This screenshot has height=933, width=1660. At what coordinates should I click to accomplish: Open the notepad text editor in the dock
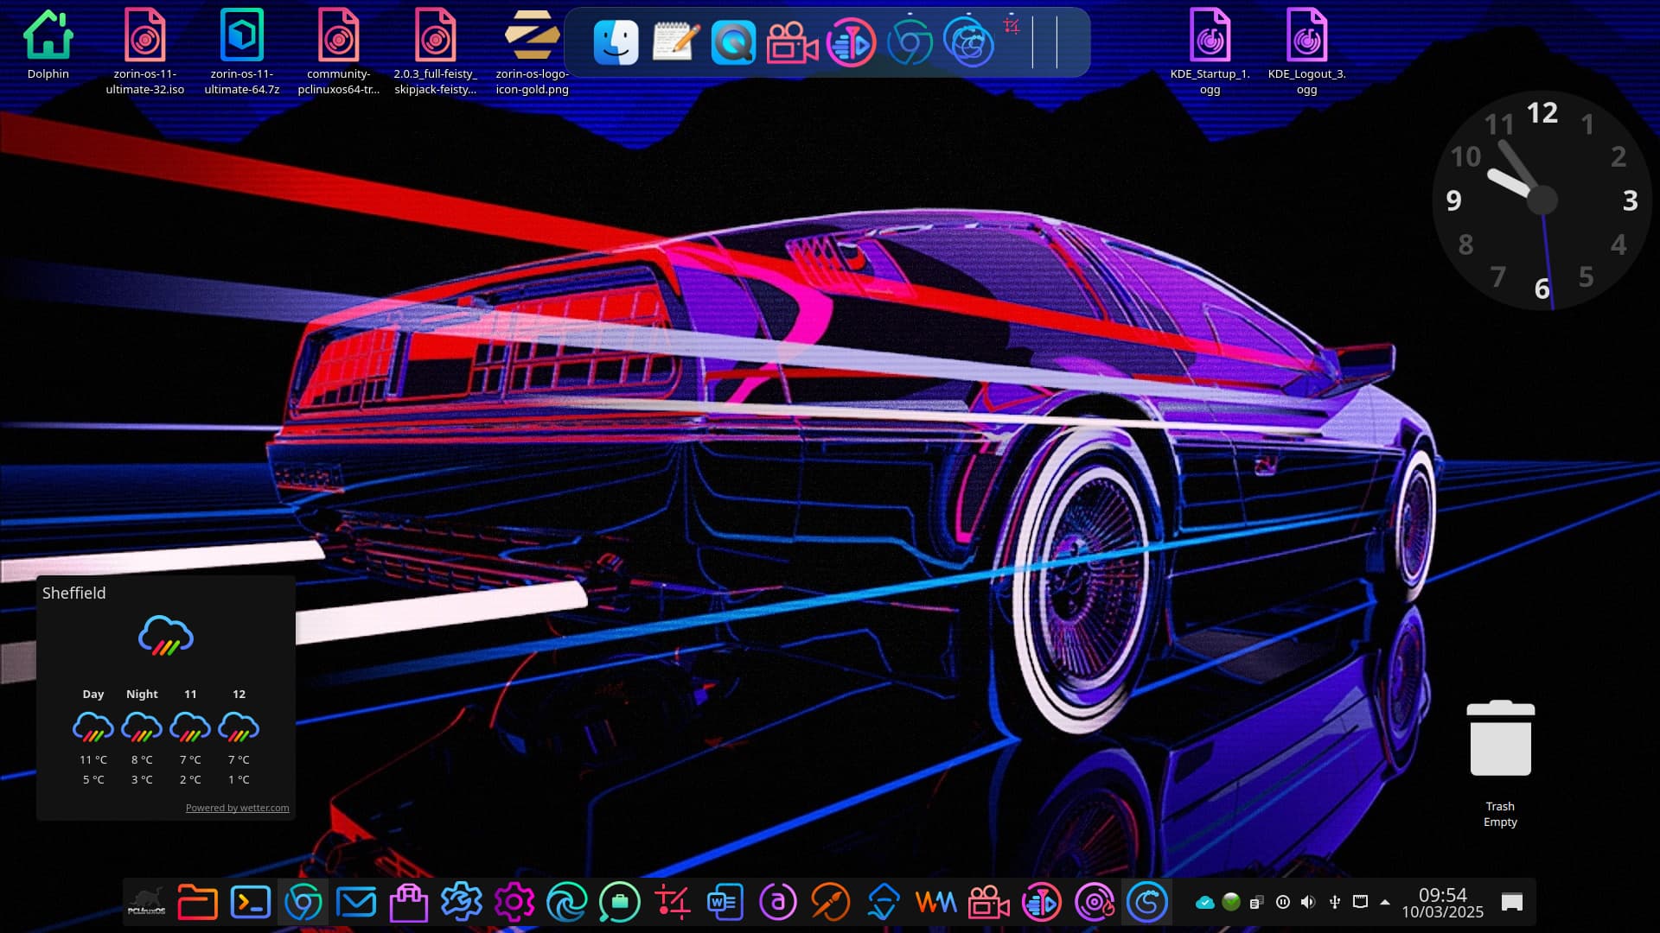(675, 42)
